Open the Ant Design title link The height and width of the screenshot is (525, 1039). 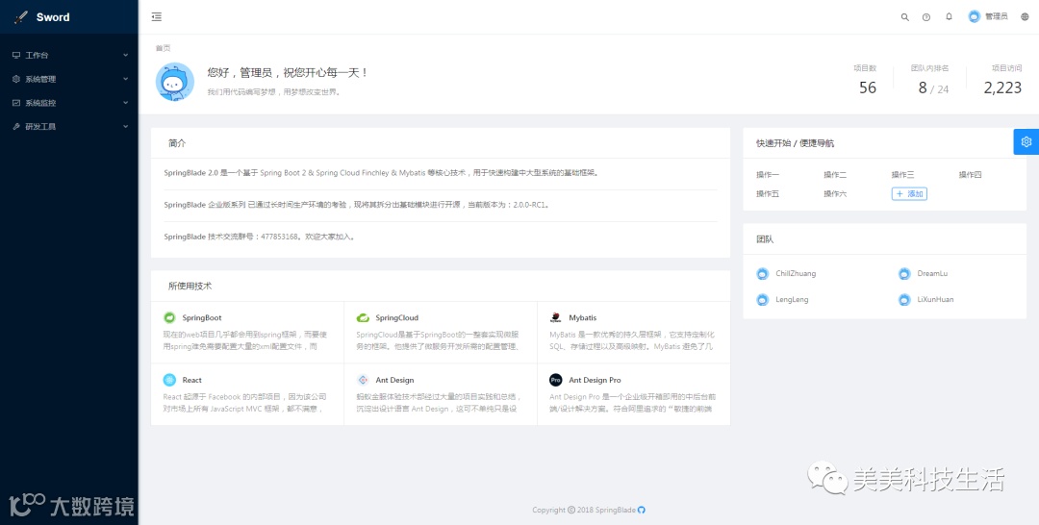(x=395, y=380)
